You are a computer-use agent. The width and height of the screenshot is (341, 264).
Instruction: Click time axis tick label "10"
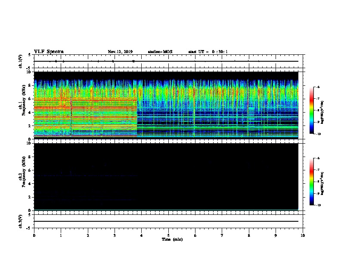[303, 235]
